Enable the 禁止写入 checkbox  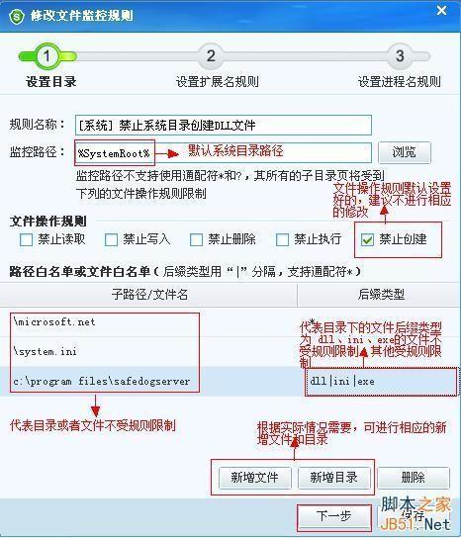click(111, 240)
